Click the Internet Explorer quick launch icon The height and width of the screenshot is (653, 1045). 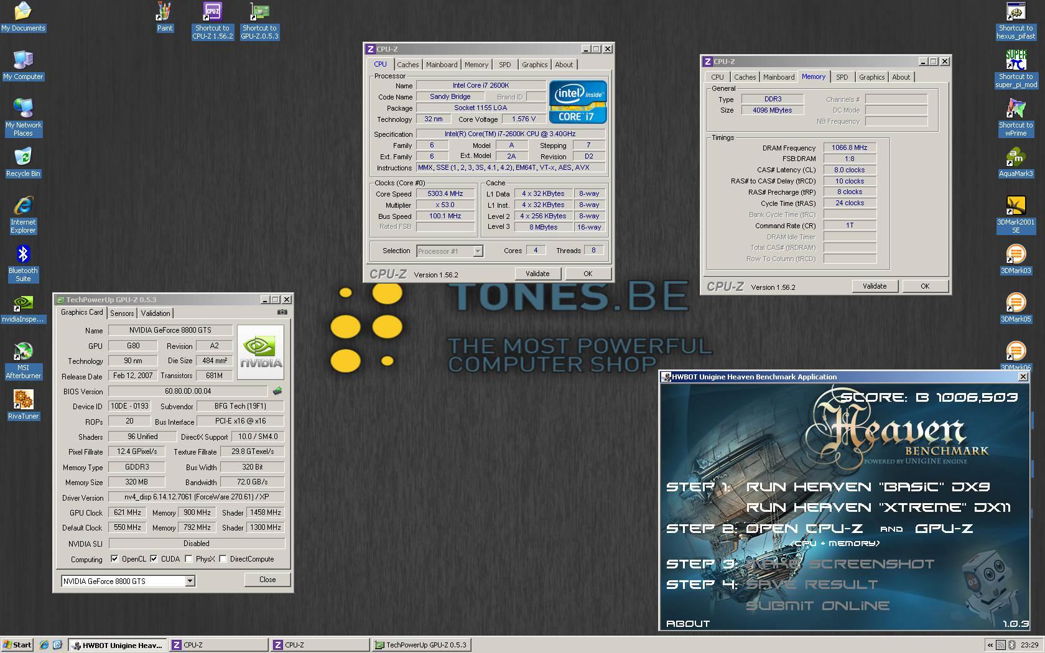click(x=44, y=645)
